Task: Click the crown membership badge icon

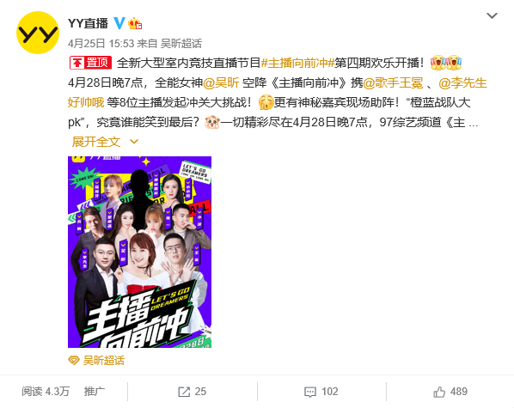Action: click(135, 23)
